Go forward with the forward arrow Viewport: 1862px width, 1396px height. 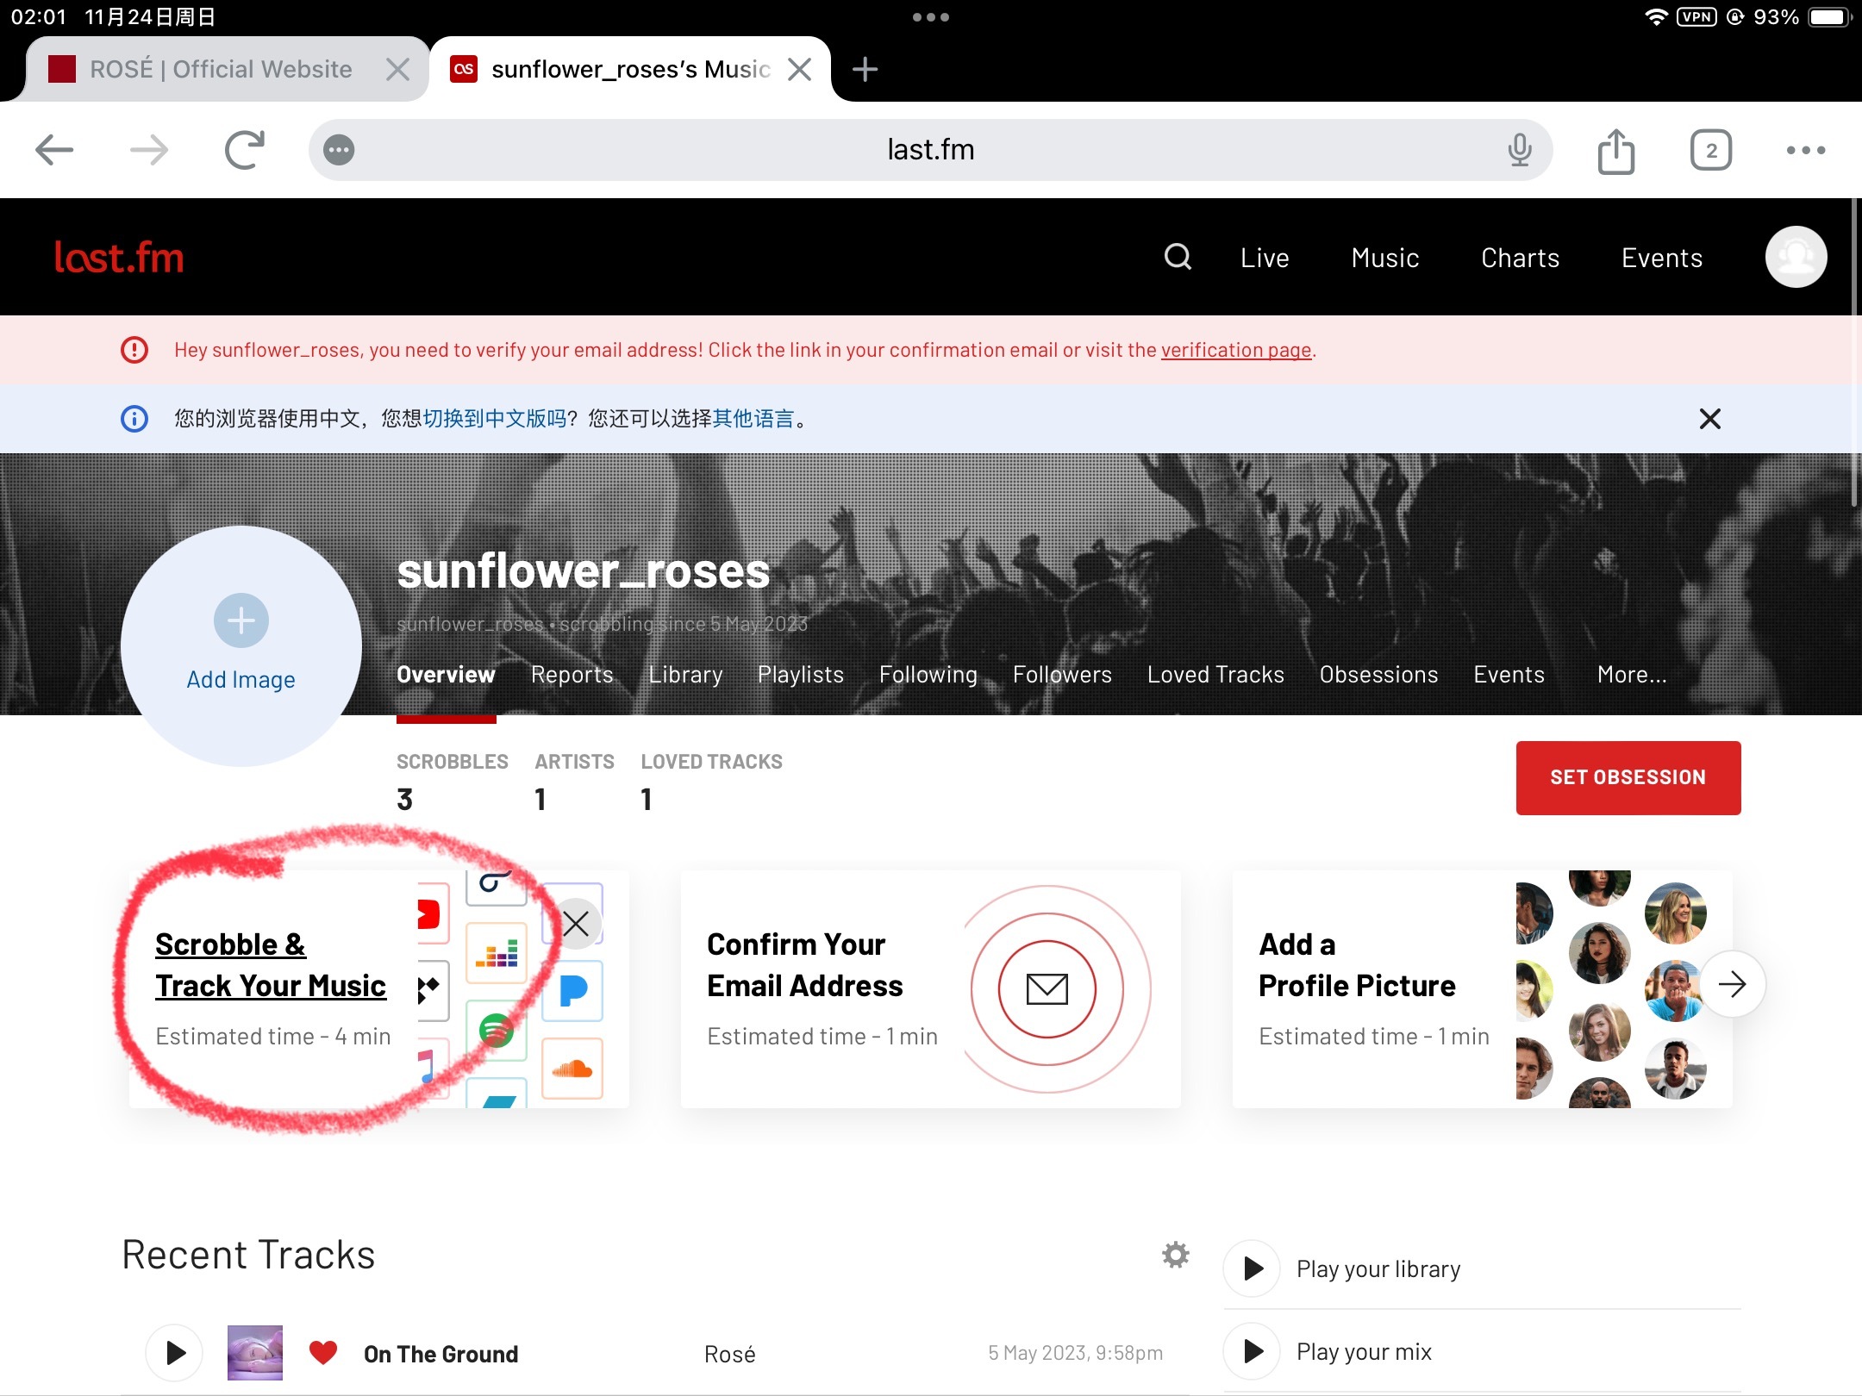[x=149, y=150]
